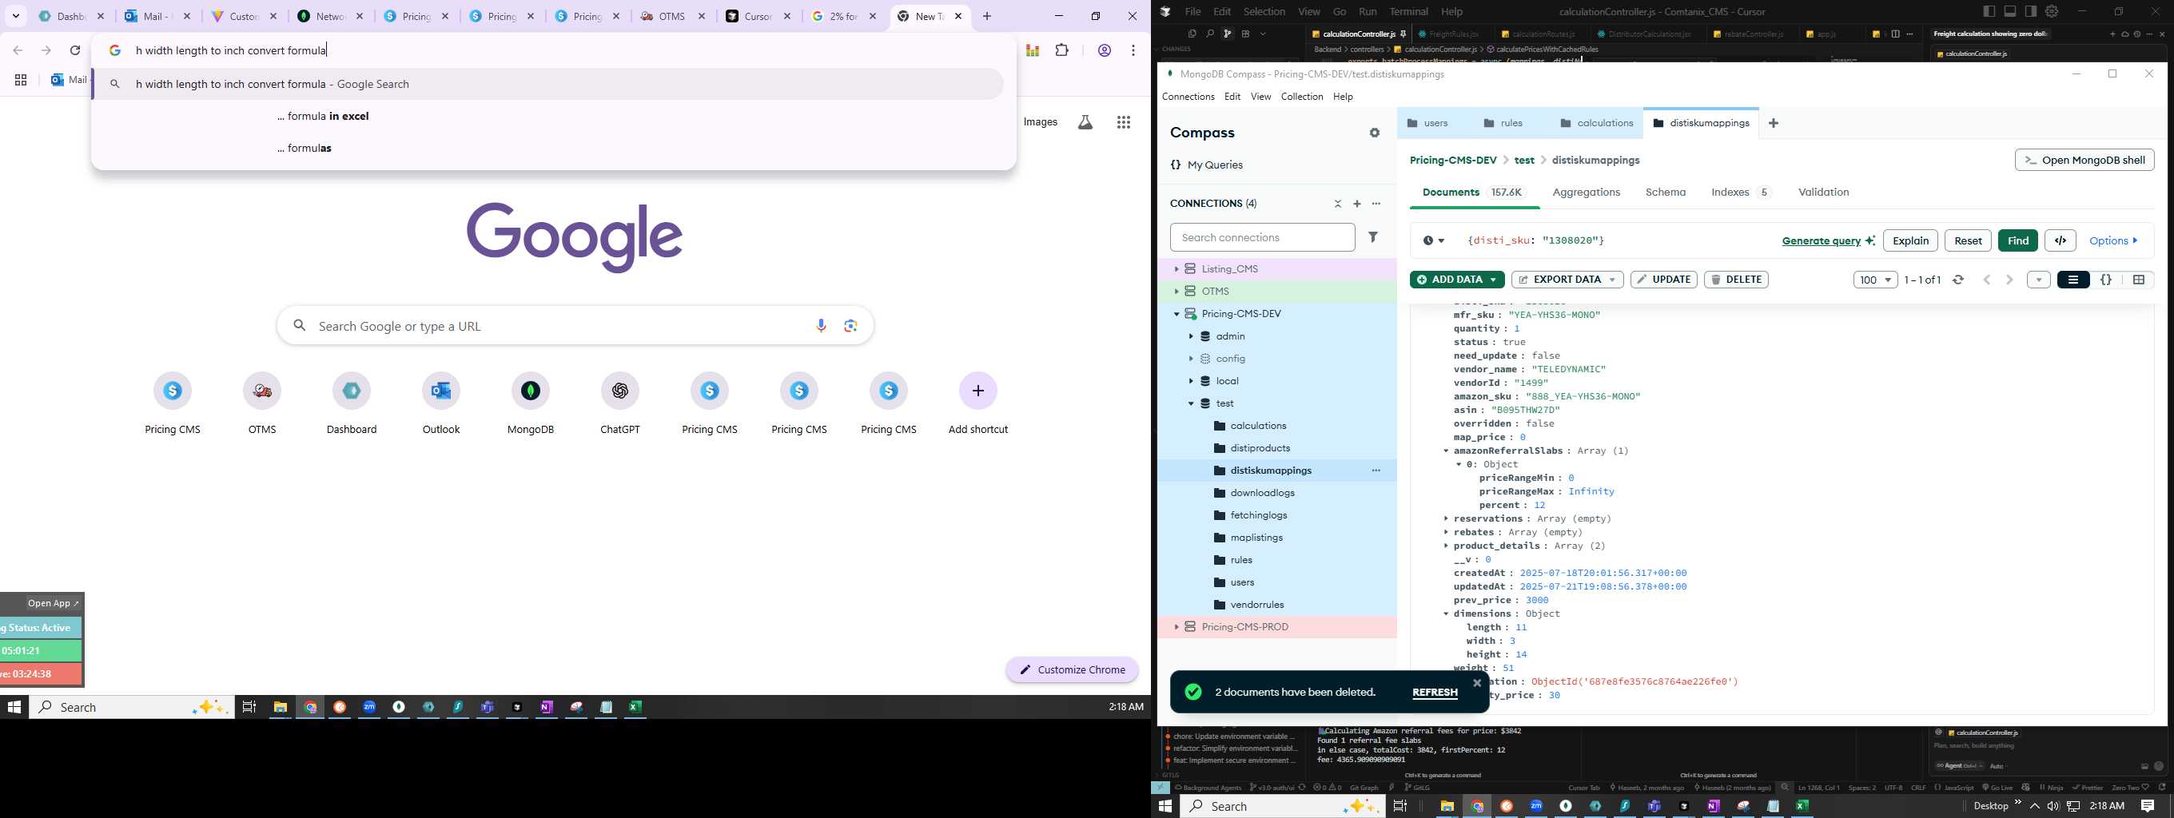Expand the Listing_CMS connection
Screen dimensions: 2174x818
[1177, 269]
